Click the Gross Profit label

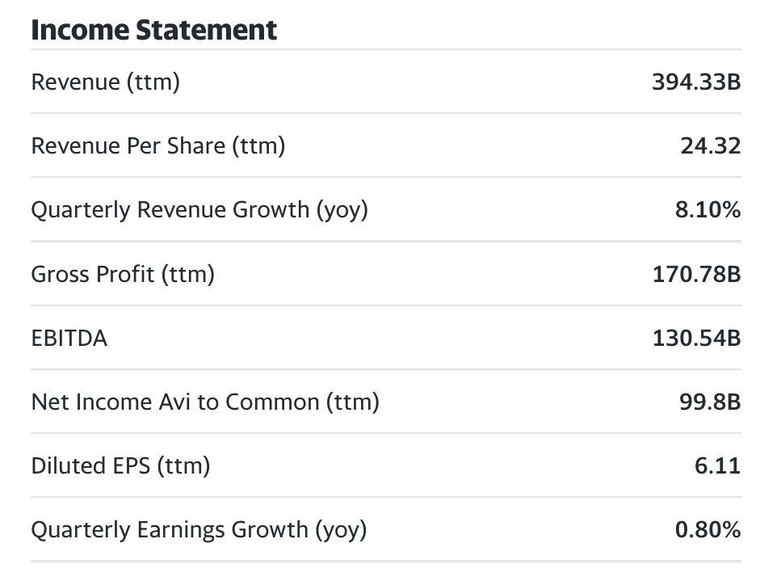coord(123,274)
